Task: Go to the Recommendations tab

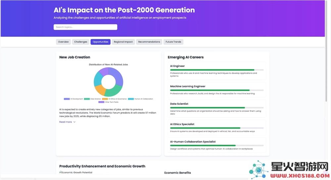Action: 149,42
